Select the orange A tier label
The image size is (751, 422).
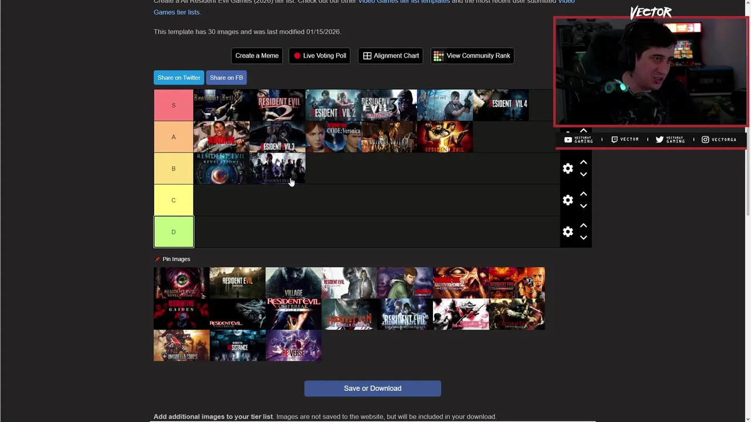click(174, 137)
